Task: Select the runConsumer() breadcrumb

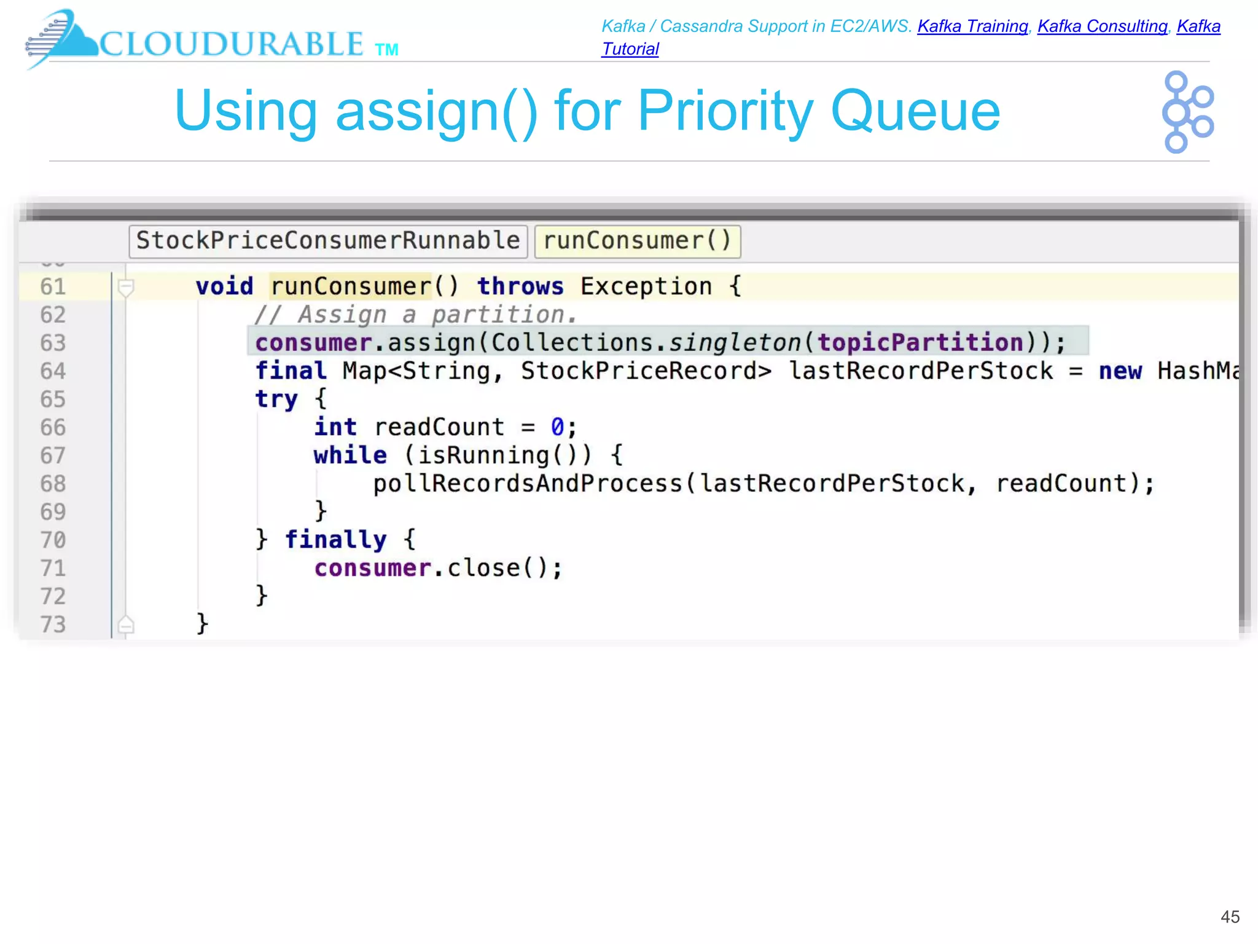Action: point(637,241)
